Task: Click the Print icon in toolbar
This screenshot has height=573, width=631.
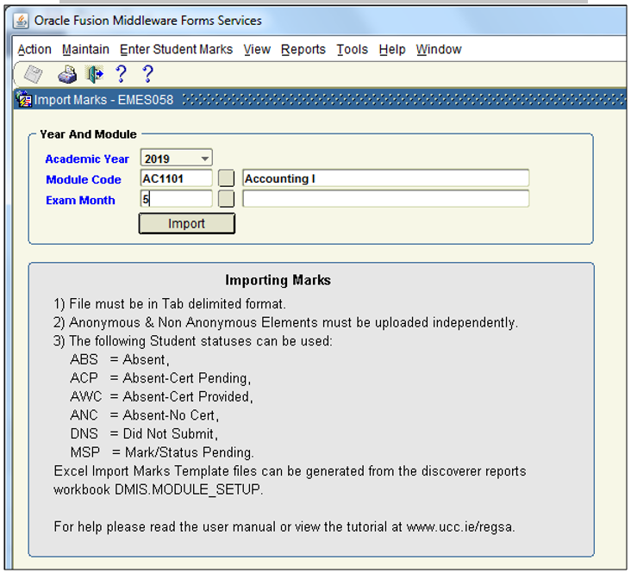Action: point(66,75)
